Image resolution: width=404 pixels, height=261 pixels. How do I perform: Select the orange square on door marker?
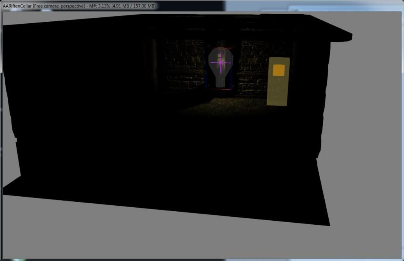click(279, 70)
